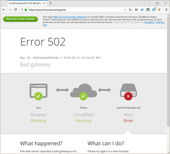Click the GitHub extension icon
The height and width of the screenshot is (154, 170).
point(148,10)
